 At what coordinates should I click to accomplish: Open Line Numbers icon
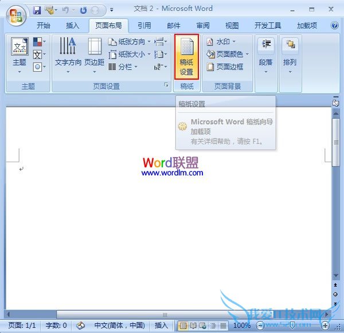coord(161,54)
